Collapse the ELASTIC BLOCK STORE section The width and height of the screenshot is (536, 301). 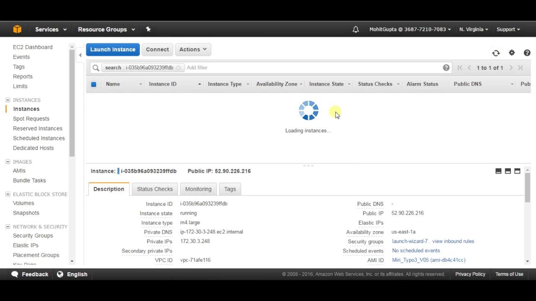(8, 194)
